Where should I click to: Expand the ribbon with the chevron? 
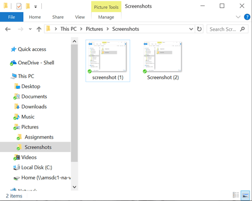(x=238, y=17)
